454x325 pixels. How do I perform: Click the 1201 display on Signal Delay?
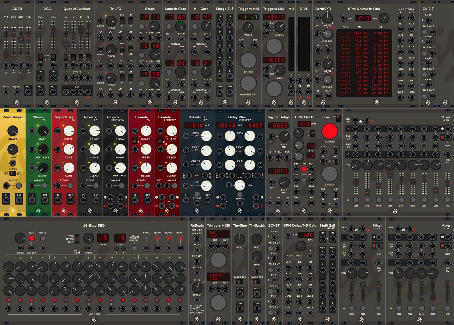point(278,171)
